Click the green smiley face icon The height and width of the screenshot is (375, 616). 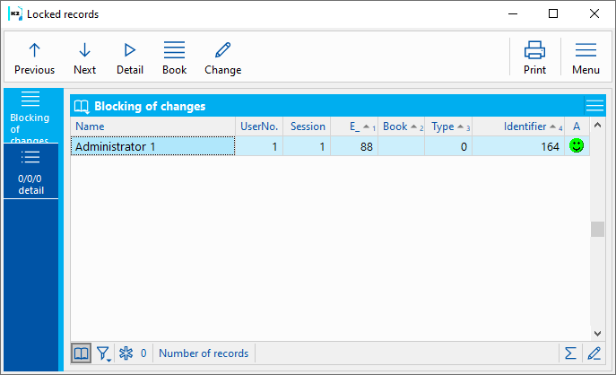[x=577, y=146]
